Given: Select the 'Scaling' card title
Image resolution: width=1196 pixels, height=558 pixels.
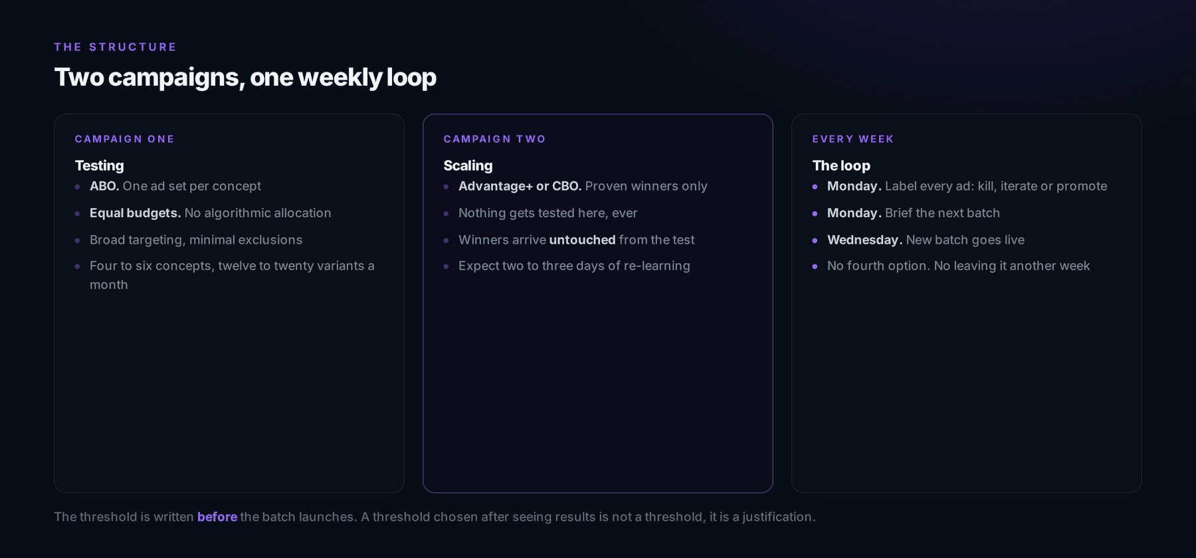Looking at the screenshot, I should [x=468, y=165].
